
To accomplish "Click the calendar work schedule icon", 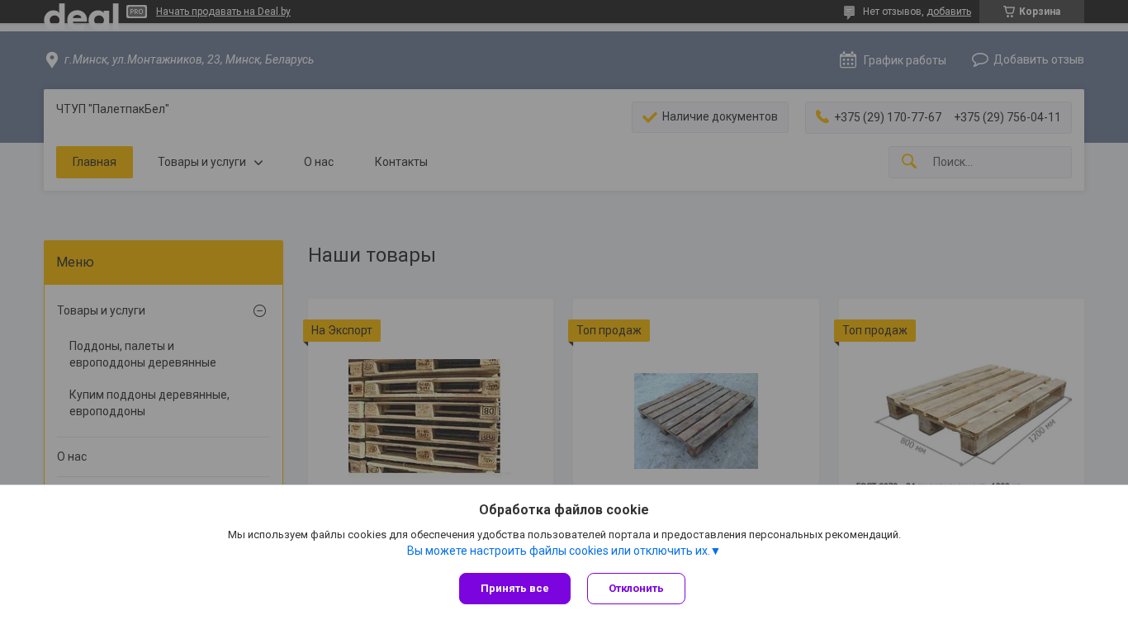I will (847, 59).
